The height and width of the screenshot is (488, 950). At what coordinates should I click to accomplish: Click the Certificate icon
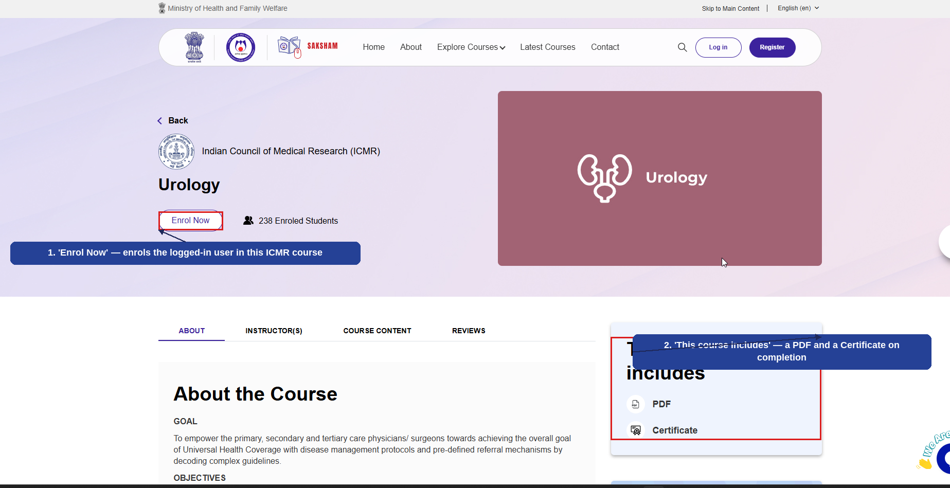click(636, 430)
